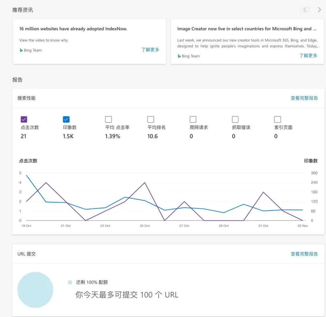Viewport: 326px width, 317px height.
Task: Click the 31 Oct axis label
Action: point(263,226)
